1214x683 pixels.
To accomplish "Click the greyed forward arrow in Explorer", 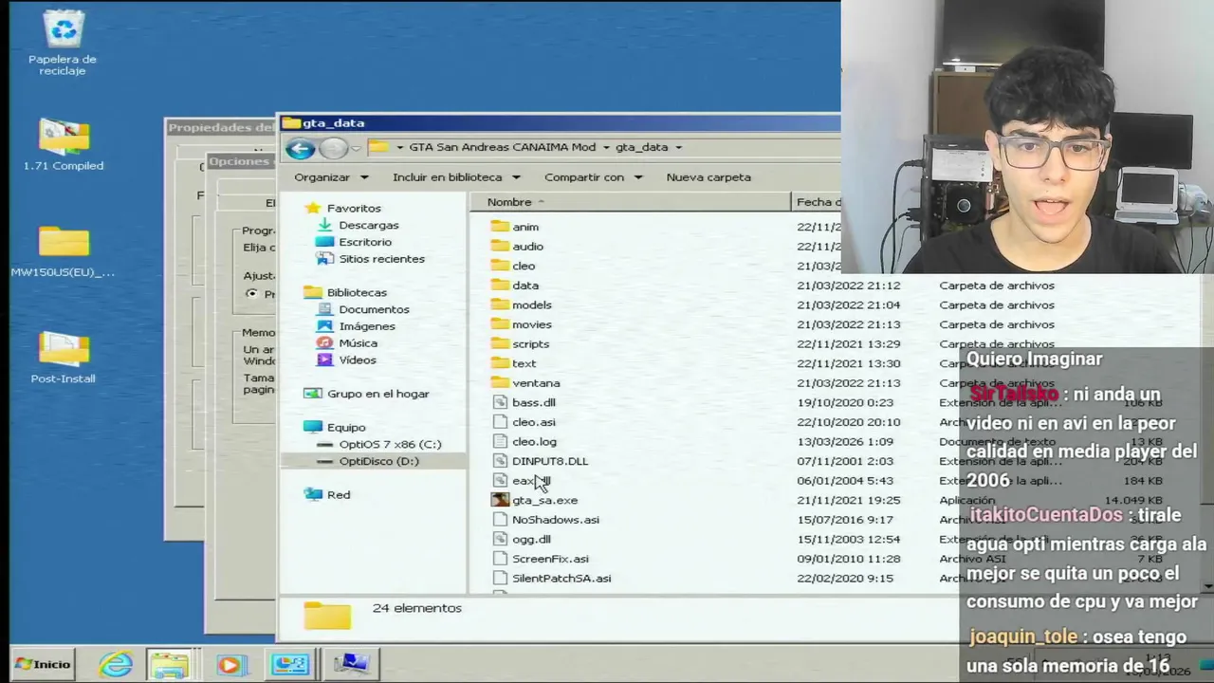I will [x=332, y=148].
